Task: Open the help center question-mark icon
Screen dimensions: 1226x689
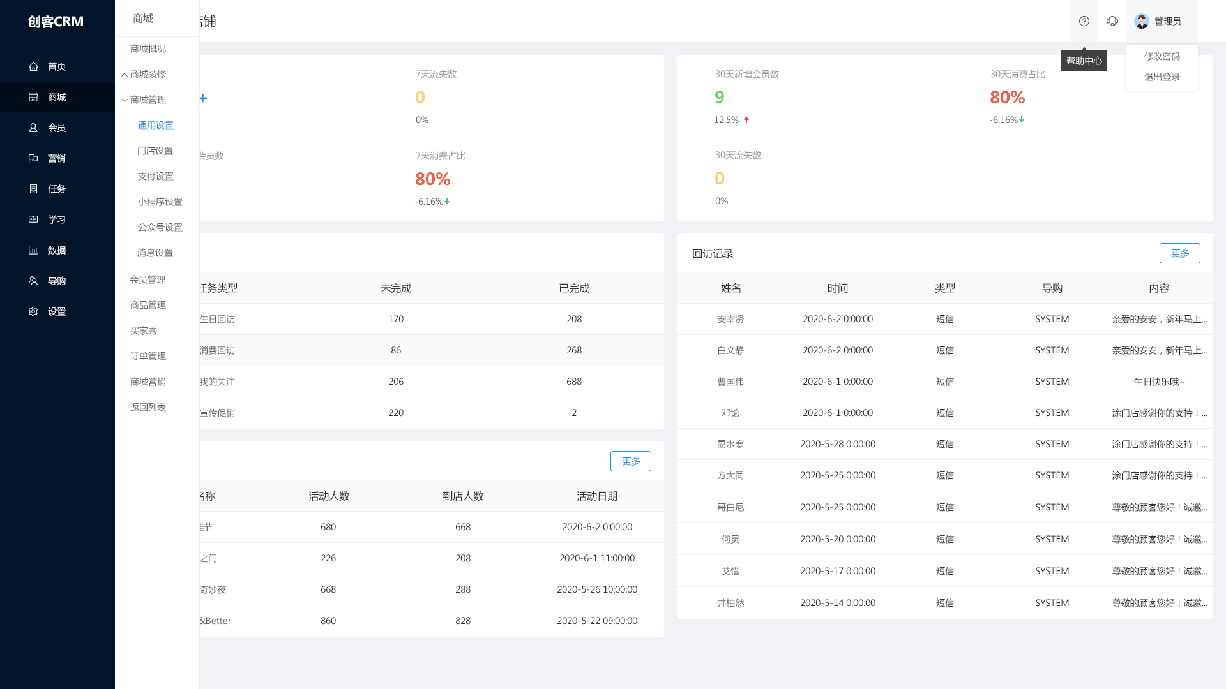Action: coord(1084,21)
